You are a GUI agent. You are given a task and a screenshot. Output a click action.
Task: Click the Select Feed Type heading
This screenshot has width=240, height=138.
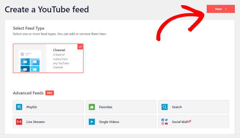[x=28, y=28]
